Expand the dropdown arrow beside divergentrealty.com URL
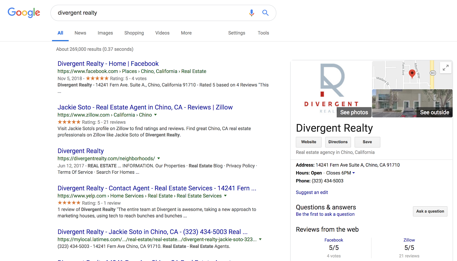457x261 pixels. coord(159,158)
